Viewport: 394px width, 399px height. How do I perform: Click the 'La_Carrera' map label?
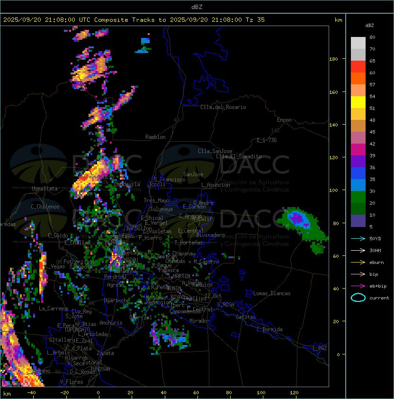pos(53,308)
